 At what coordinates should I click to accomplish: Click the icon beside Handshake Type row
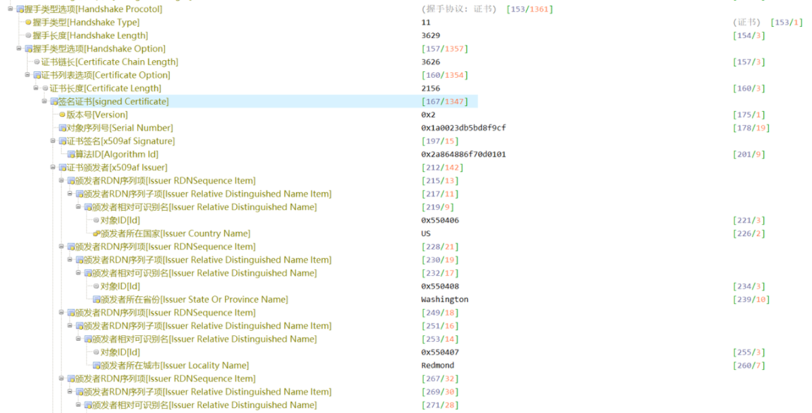pyautogui.click(x=29, y=23)
